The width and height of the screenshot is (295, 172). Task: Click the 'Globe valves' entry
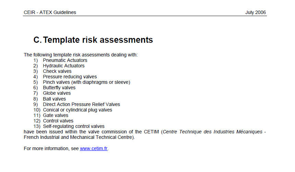[57, 93]
